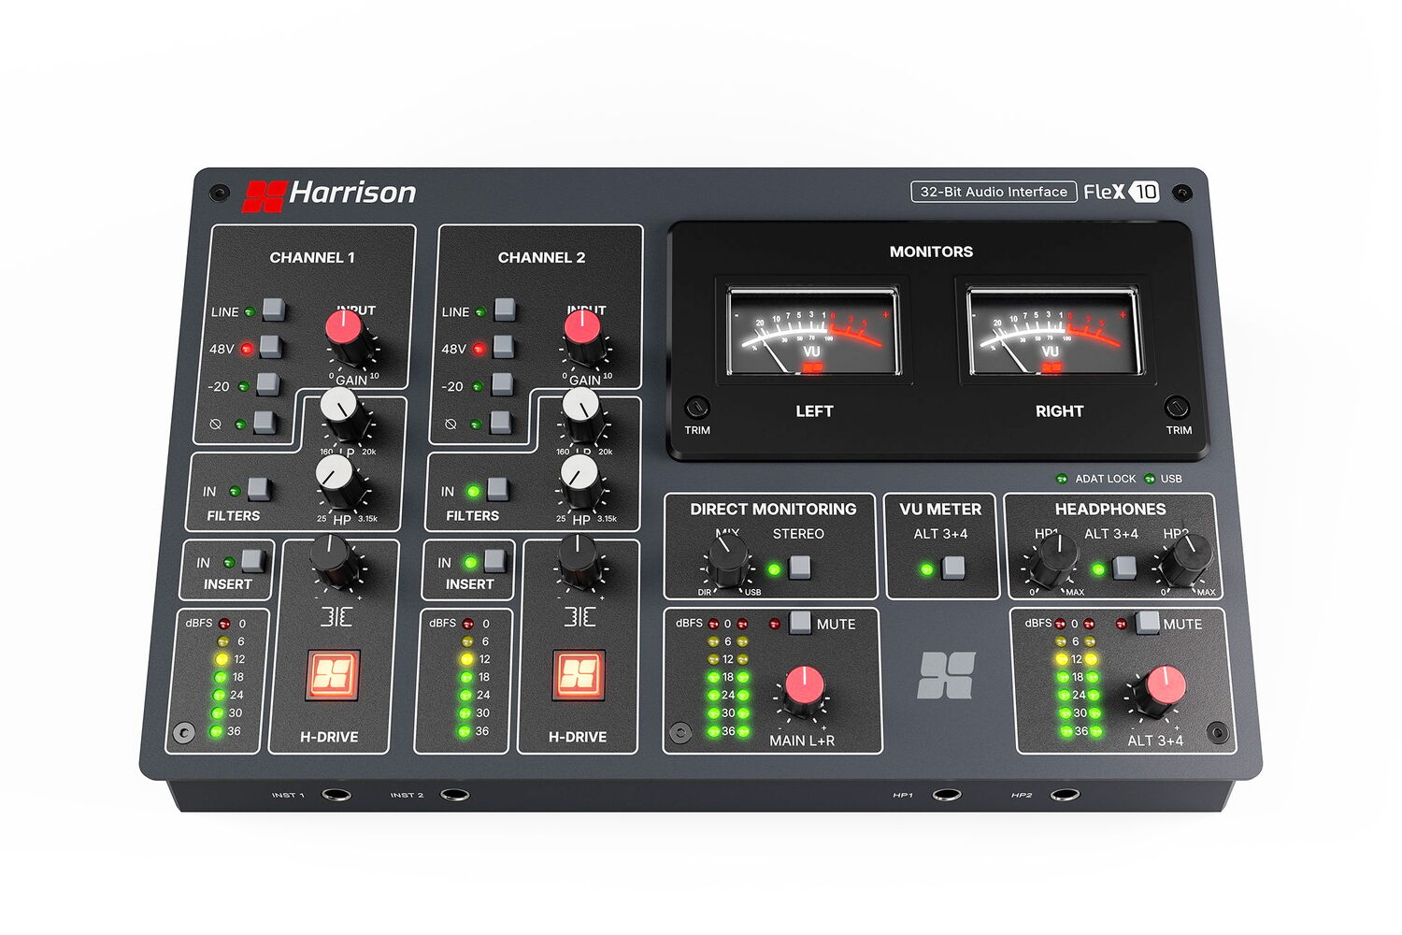The image size is (1402, 935).
Task: Click the HP1 headphone jack on front edge
Action: [x=946, y=795]
